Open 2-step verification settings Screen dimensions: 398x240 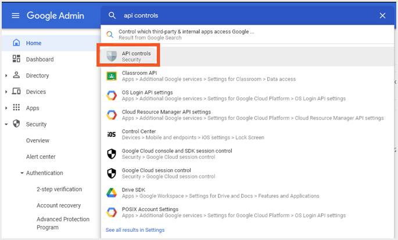coord(59,189)
